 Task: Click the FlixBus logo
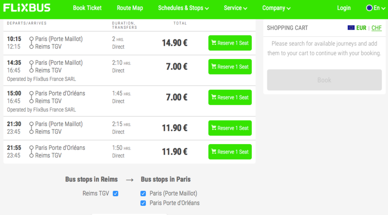click(x=27, y=8)
